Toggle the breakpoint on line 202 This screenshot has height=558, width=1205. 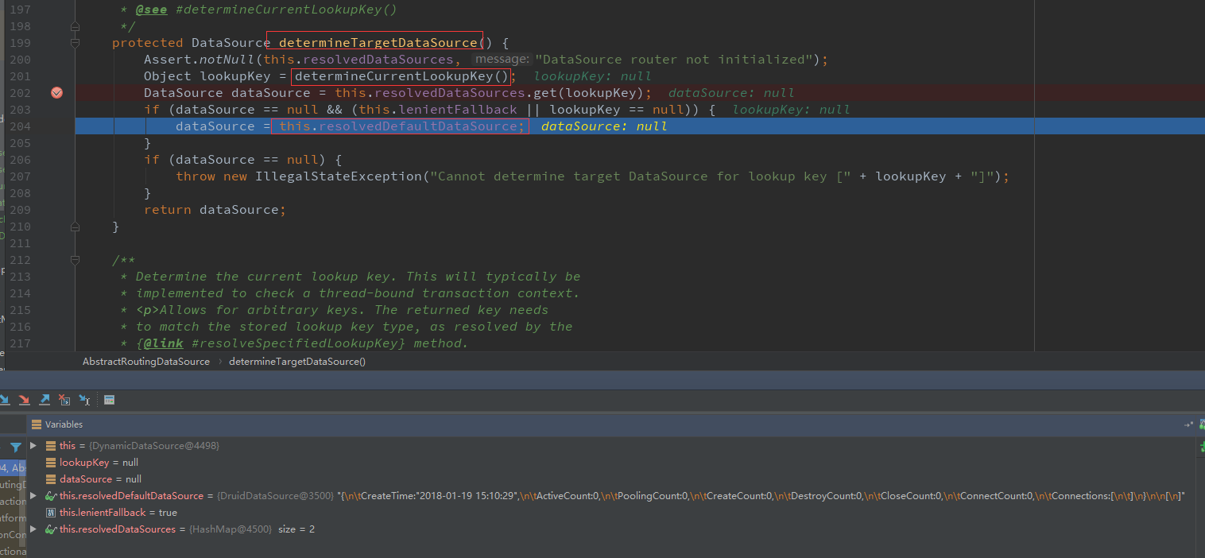pyautogui.click(x=56, y=93)
